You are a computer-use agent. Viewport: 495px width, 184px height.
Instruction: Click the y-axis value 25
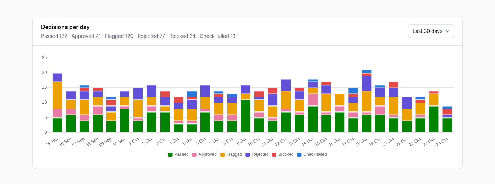pos(44,58)
